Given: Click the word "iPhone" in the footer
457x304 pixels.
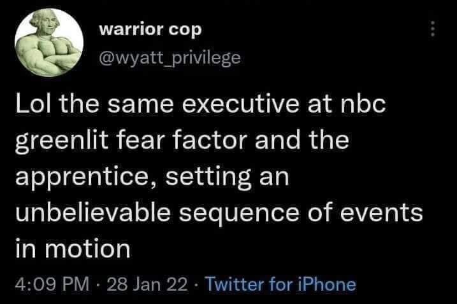Looking at the screenshot, I should click(x=327, y=284).
